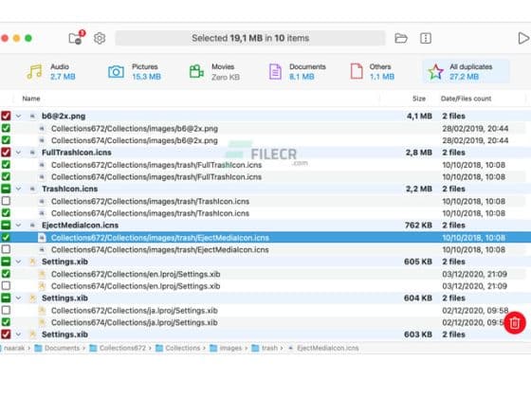This screenshot has width=531, height=398.
Task: Sort by Name column header
Action: pyautogui.click(x=31, y=99)
